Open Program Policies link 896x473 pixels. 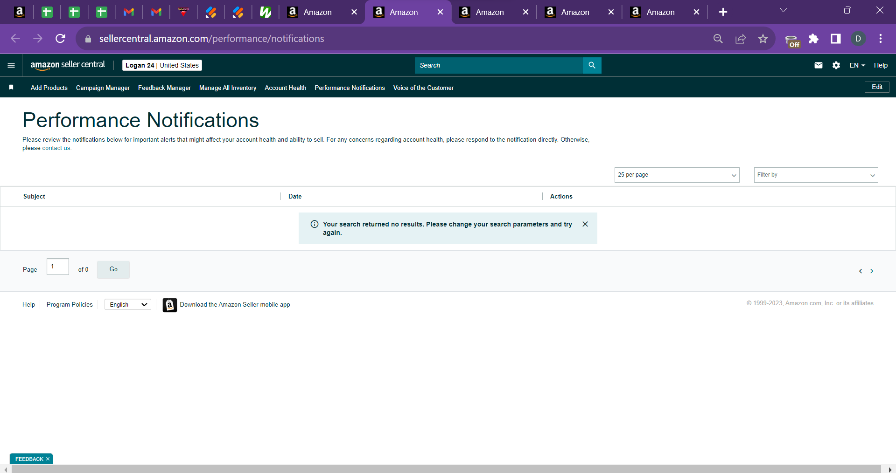[70, 304]
